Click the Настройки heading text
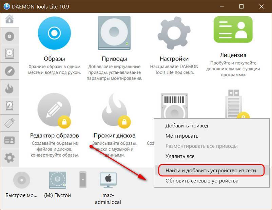This screenshot has width=272, height=210. point(174,59)
